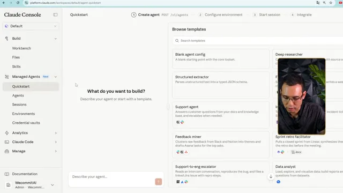Click the browser forward arrow
This screenshot has width=343, height=193.
tap(11, 3)
